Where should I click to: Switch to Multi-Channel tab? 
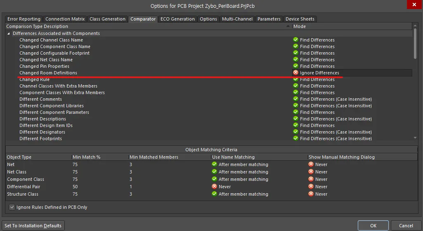tap(237, 19)
